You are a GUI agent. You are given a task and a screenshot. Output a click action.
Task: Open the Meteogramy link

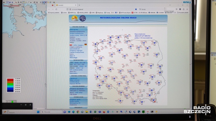point(74,30)
